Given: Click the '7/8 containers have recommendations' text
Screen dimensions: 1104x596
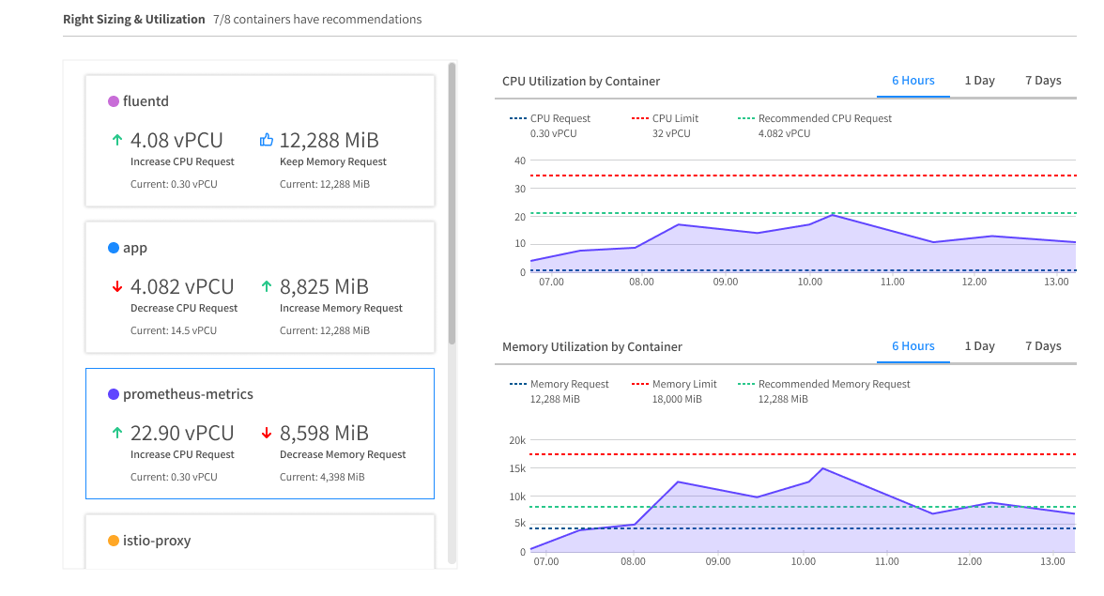Looking at the screenshot, I should (x=317, y=19).
